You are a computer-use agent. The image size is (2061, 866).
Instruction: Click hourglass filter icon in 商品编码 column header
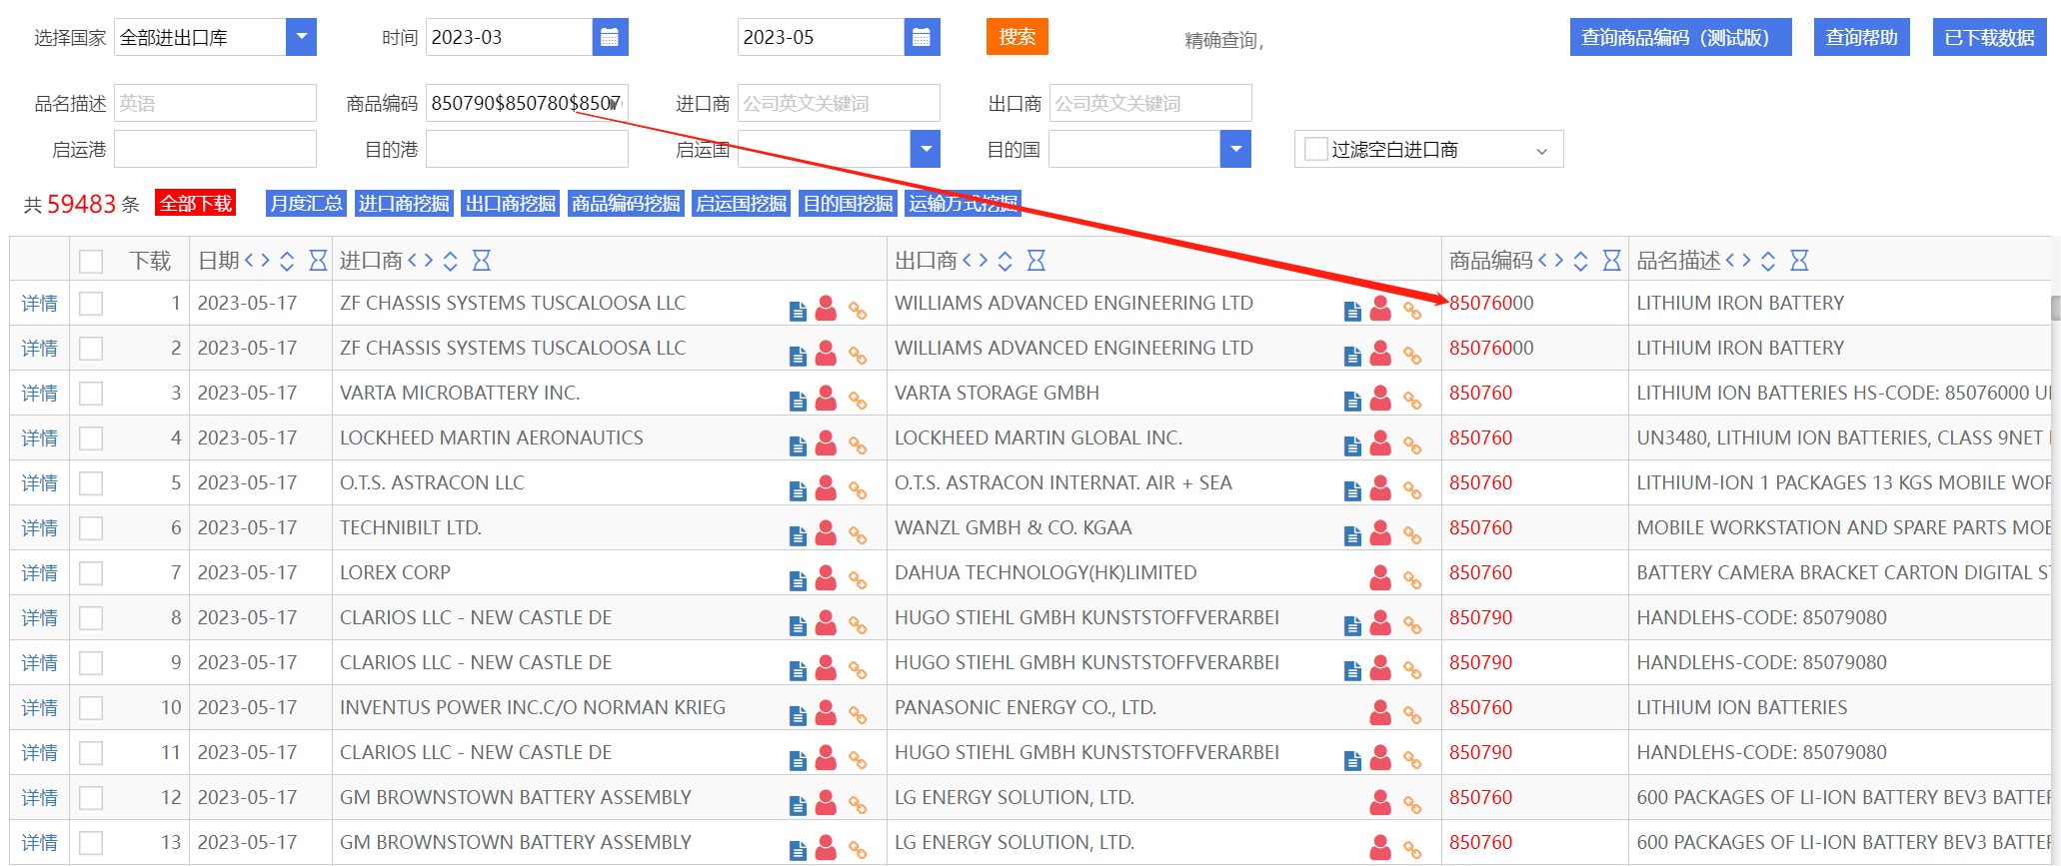click(x=1611, y=261)
